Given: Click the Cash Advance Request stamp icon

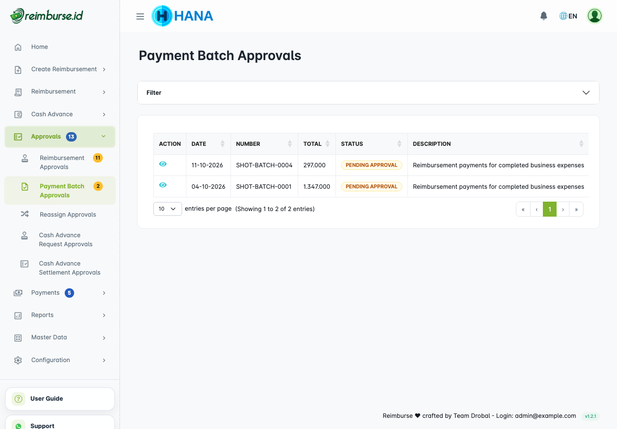Looking at the screenshot, I should coord(24,236).
